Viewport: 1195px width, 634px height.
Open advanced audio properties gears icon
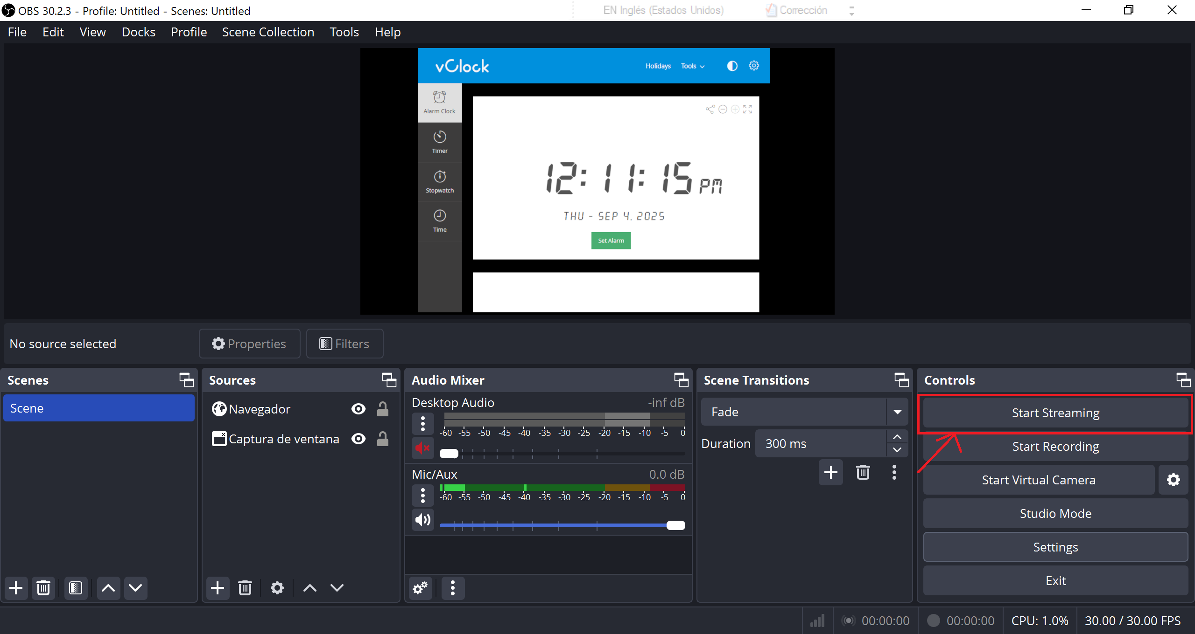pyautogui.click(x=420, y=588)
